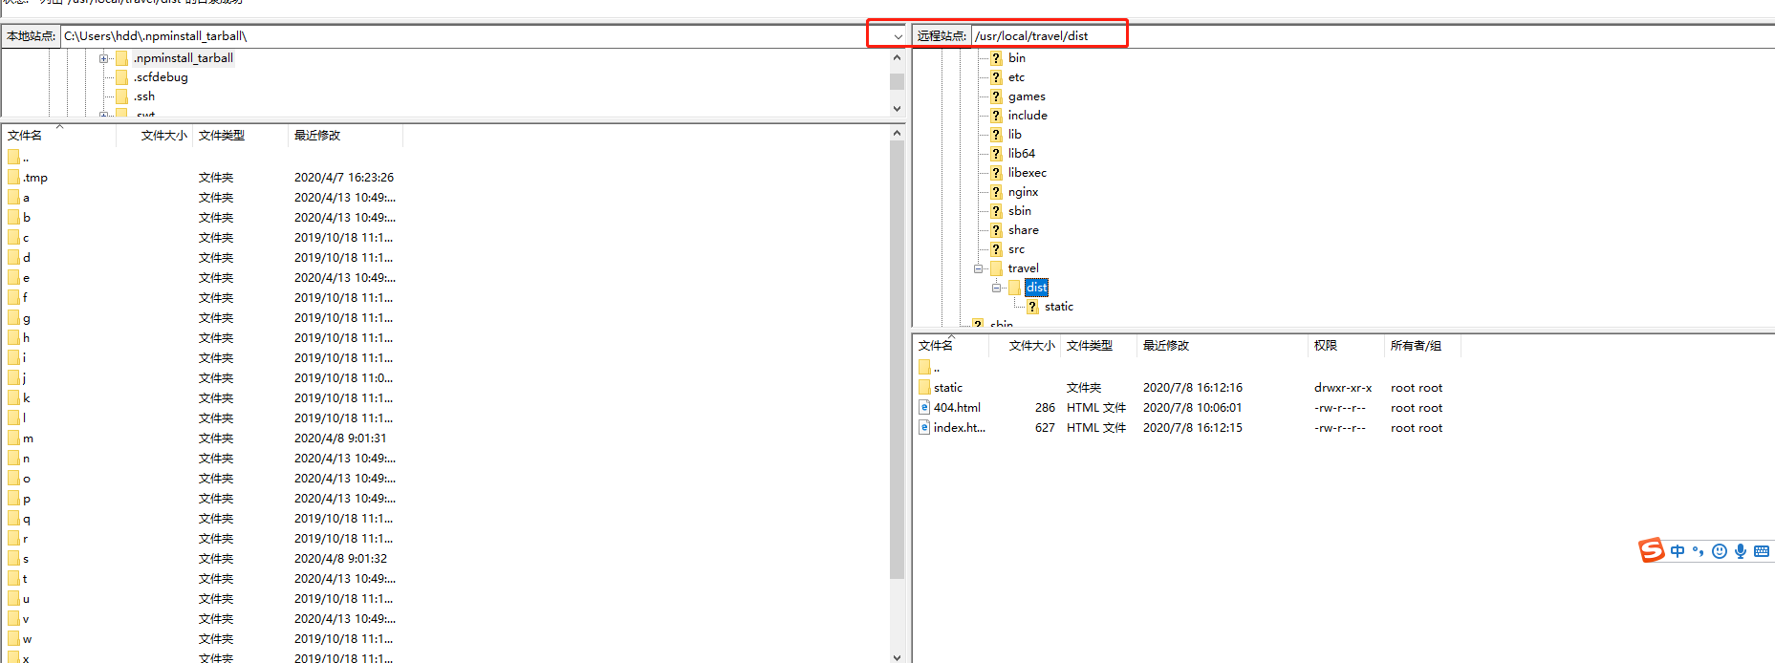
Task: Click the question-mark icon beside nginx
Action: point(996,192)
